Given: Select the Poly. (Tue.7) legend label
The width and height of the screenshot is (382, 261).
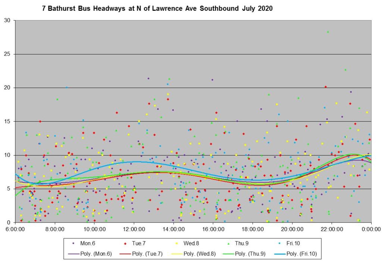Looking at the screenshot, I should (x=146, y=253).
